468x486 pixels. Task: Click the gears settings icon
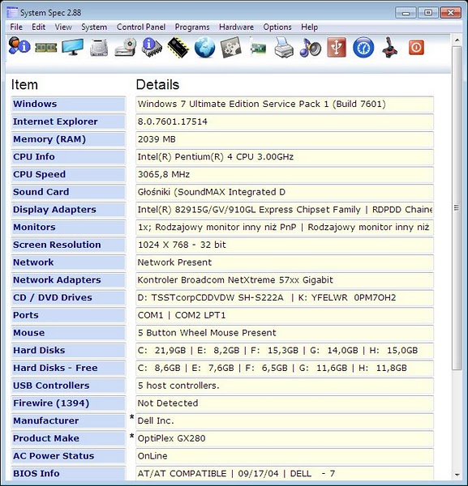point(231,47)
